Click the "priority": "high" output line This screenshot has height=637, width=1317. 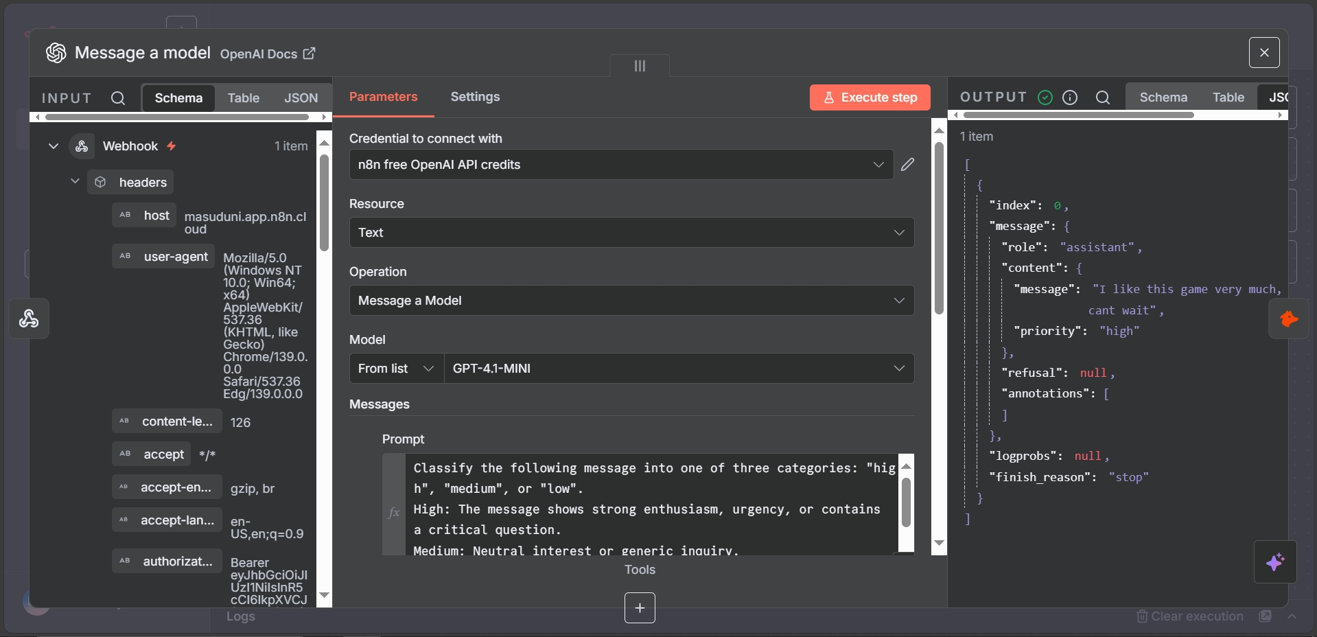(1077, 331)
